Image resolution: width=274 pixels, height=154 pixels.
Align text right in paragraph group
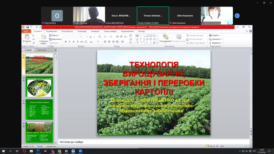[x=113, y=42]
